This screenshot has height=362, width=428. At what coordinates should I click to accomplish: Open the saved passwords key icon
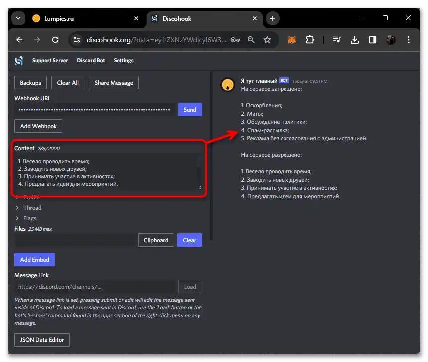(x=235, y=40)
